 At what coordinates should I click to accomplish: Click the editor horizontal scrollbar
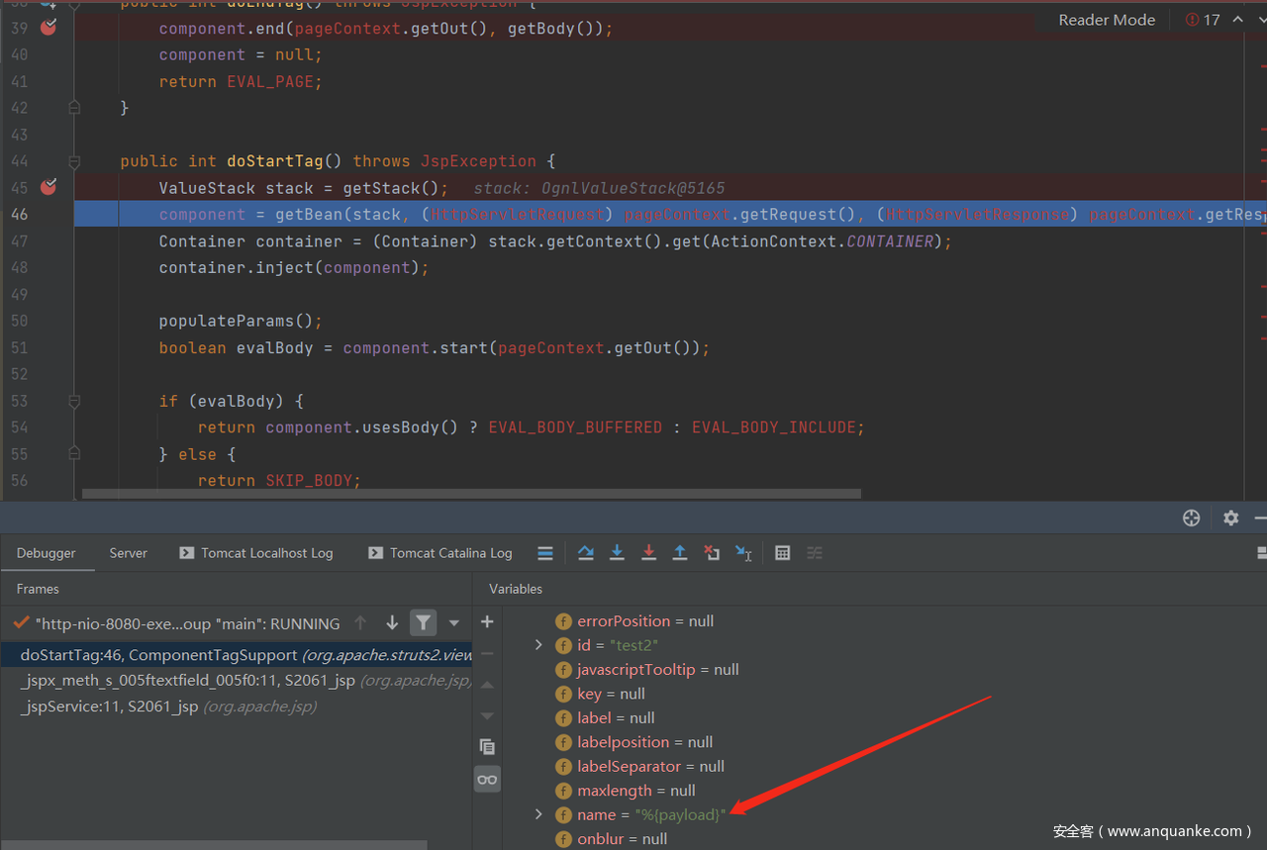click(470, 494)
